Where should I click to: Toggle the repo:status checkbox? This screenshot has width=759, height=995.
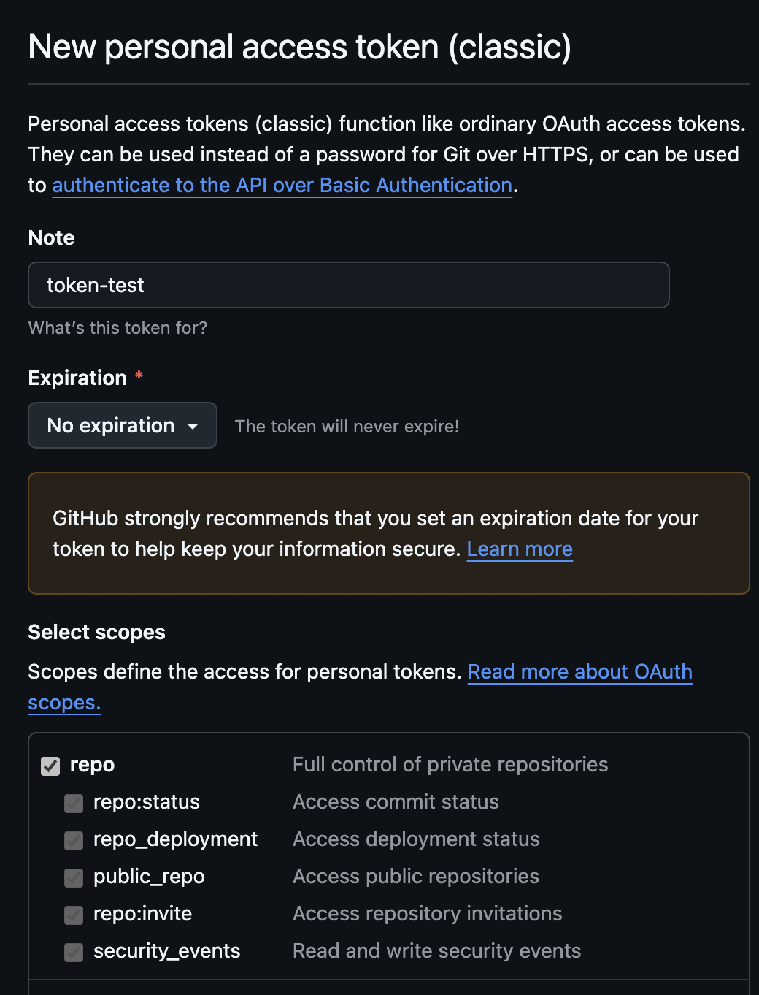pos(74,803)
